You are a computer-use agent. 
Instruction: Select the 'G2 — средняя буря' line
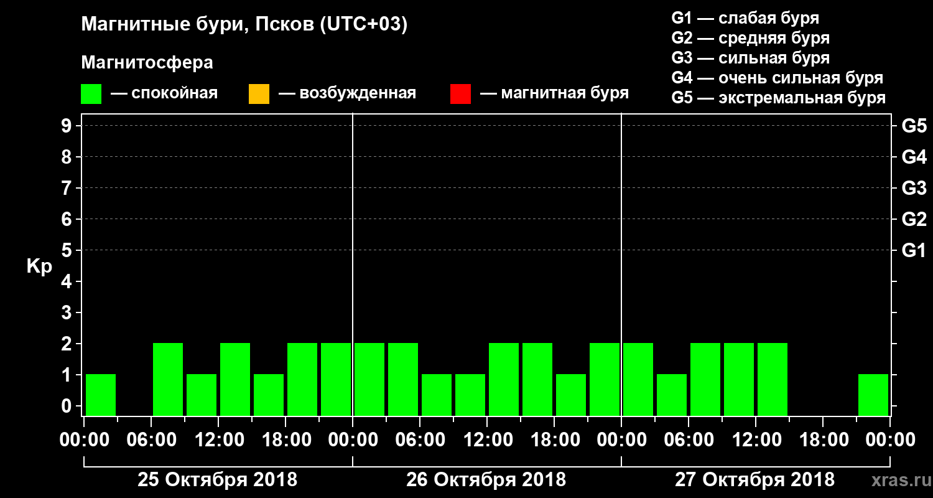tap(750, 38)
